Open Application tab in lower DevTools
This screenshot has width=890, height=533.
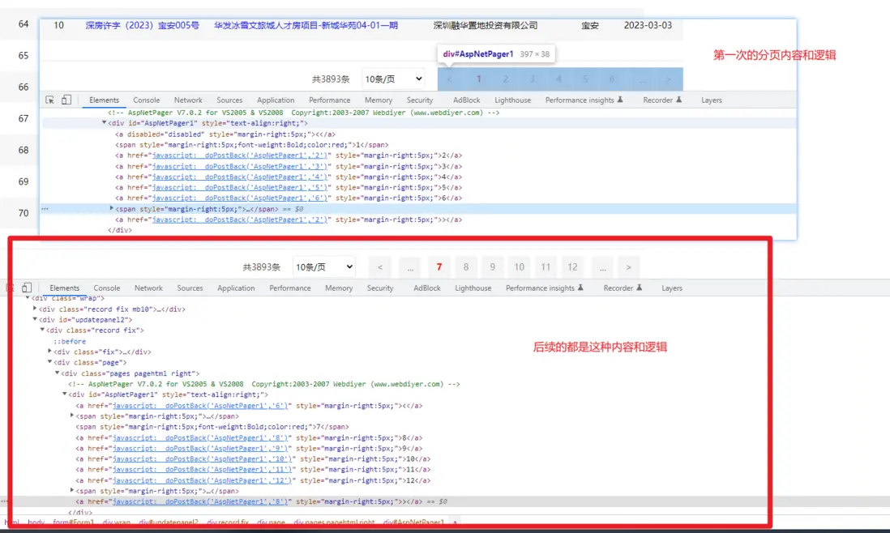click(x=236, y=288)
